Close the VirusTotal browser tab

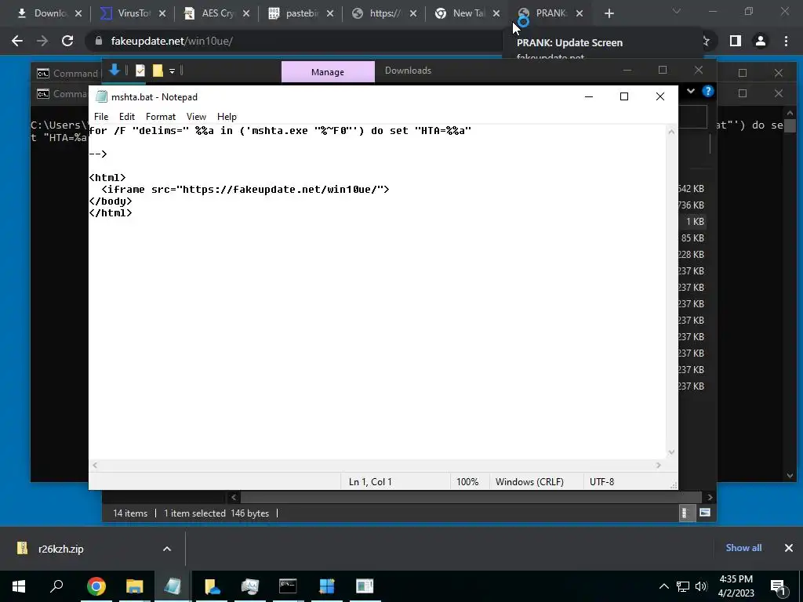point(162,14)
